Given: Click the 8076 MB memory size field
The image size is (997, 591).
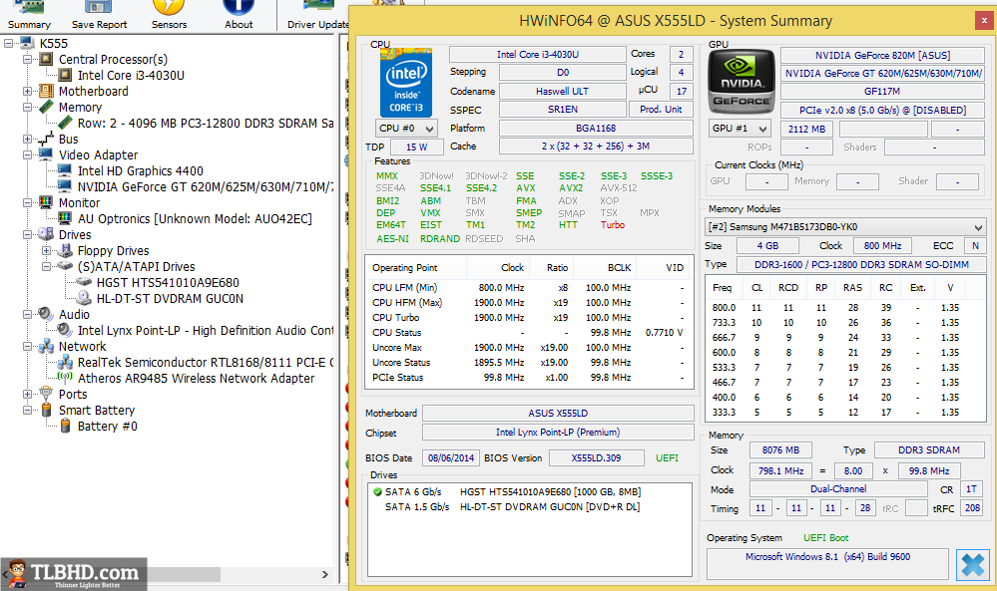Looking at the screenshot, I should [x=780, y=450].
